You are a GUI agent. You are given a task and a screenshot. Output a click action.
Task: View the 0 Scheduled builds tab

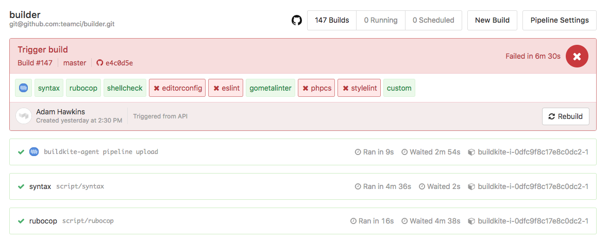[x=433, y=21]
